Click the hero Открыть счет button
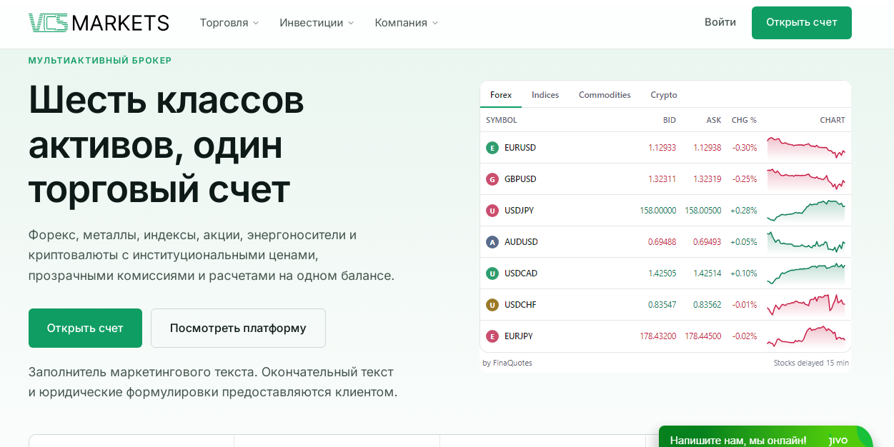 click(x=85, y=328)
